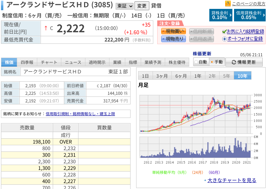Click the 単純移動平均 (9月) legend label
267x189 pixels.
[169, 173]
